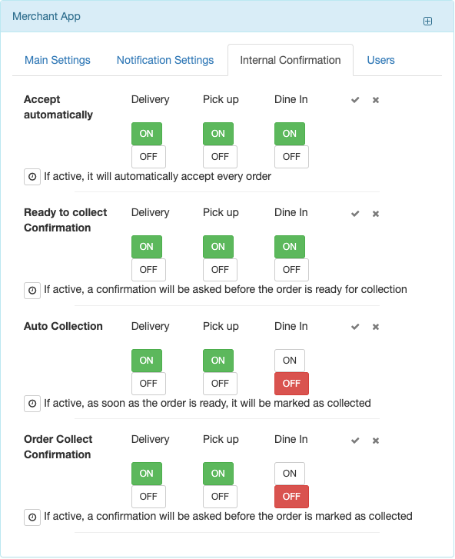Select the Internal Confirmation tab
The width and height of the screenshot is (455, 559).
click(291, 60)
